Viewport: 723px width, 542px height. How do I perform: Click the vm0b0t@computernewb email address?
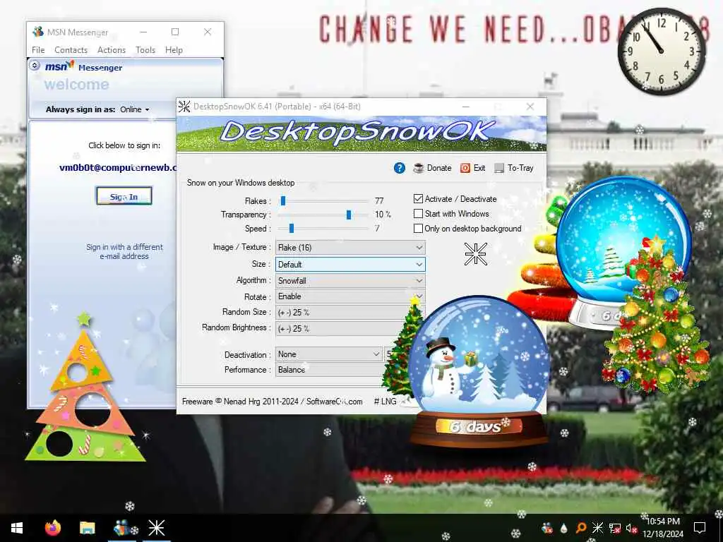(118, 167)
